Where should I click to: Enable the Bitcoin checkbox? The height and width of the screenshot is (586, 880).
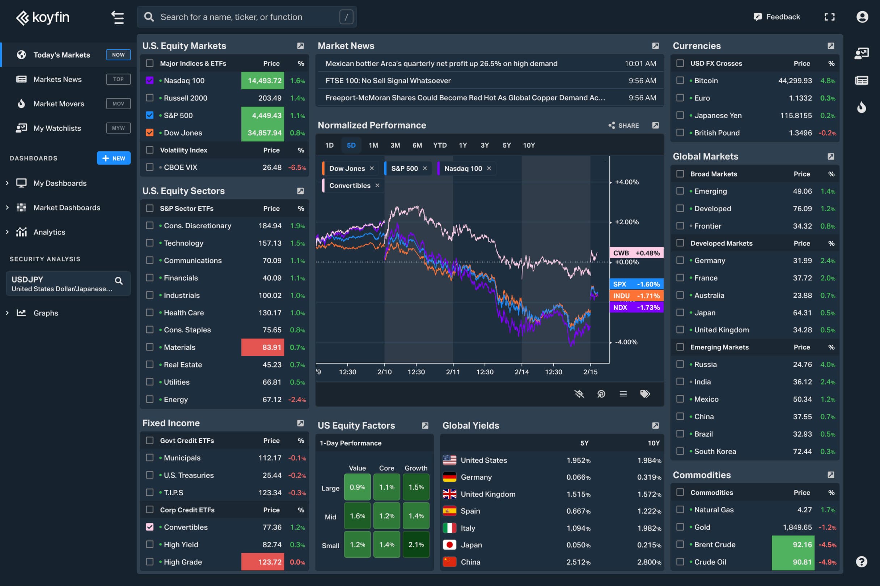(680, 80)
